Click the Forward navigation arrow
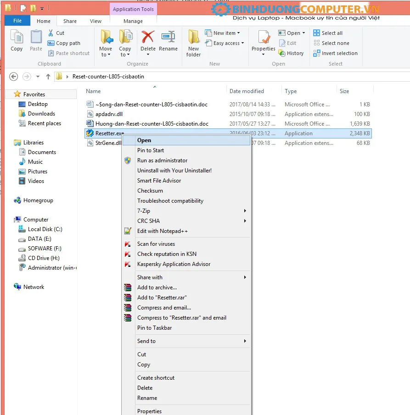This screenshot has width=410, height=415. (27, 77)
